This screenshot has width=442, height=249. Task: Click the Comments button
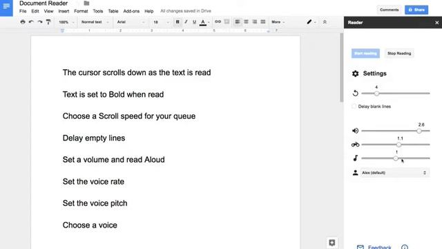point(389,10)
